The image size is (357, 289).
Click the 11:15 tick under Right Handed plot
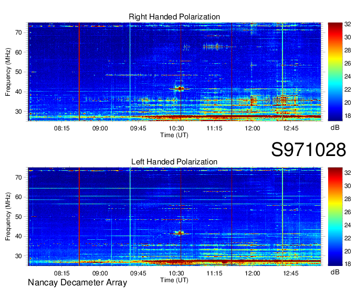pyautogui.click(x=215, y=128)
